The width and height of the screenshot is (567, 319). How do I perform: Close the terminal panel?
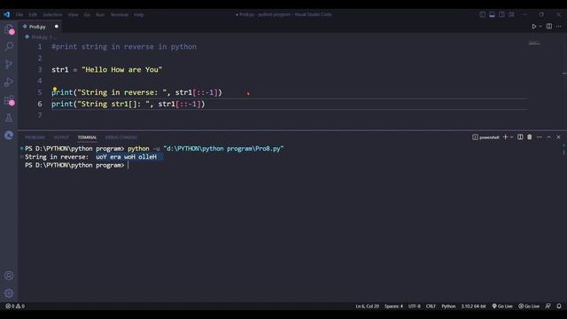click(558, 137)
